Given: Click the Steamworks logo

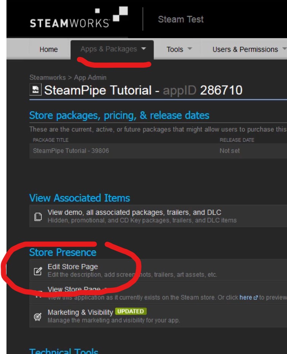Looking at the screenshot, I should point(79,18).
